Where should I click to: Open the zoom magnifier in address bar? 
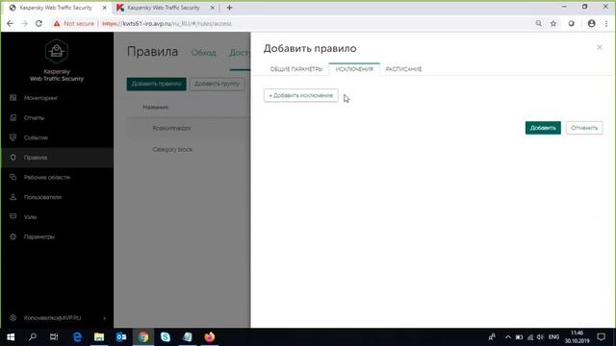point(539,23)
